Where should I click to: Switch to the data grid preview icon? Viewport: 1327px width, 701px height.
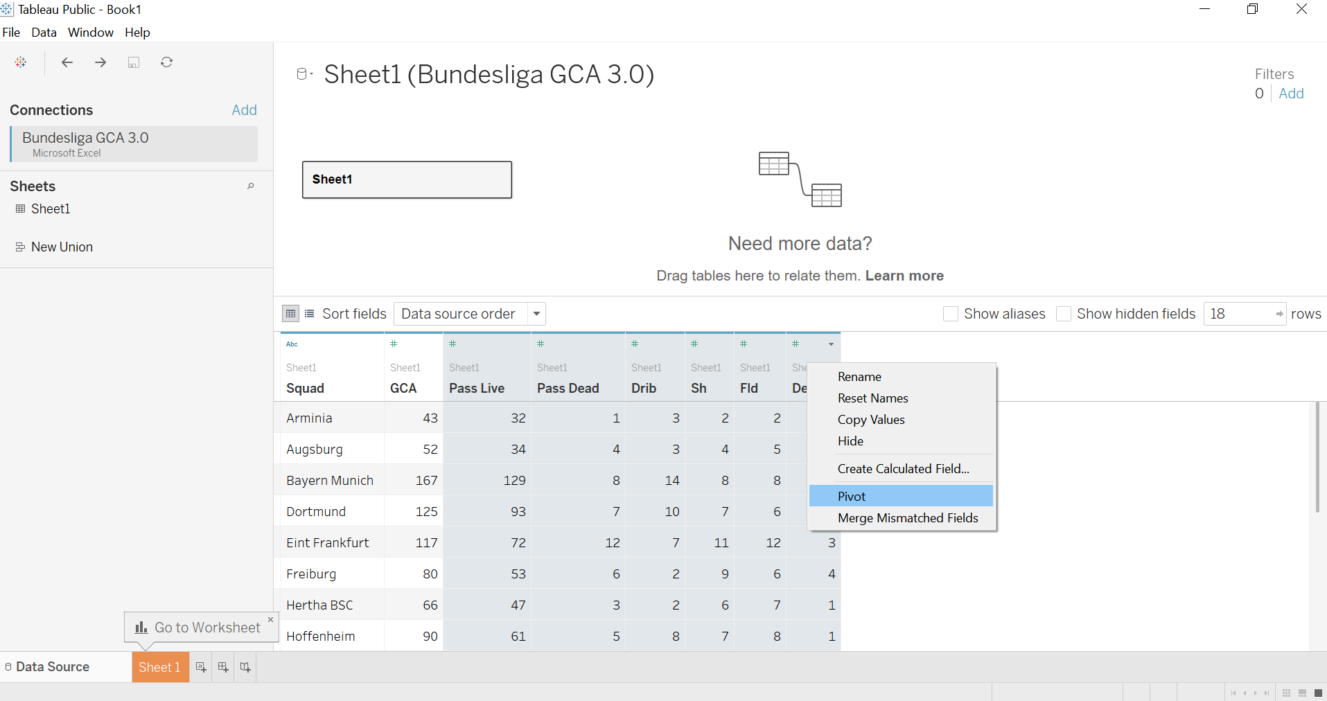291,314
